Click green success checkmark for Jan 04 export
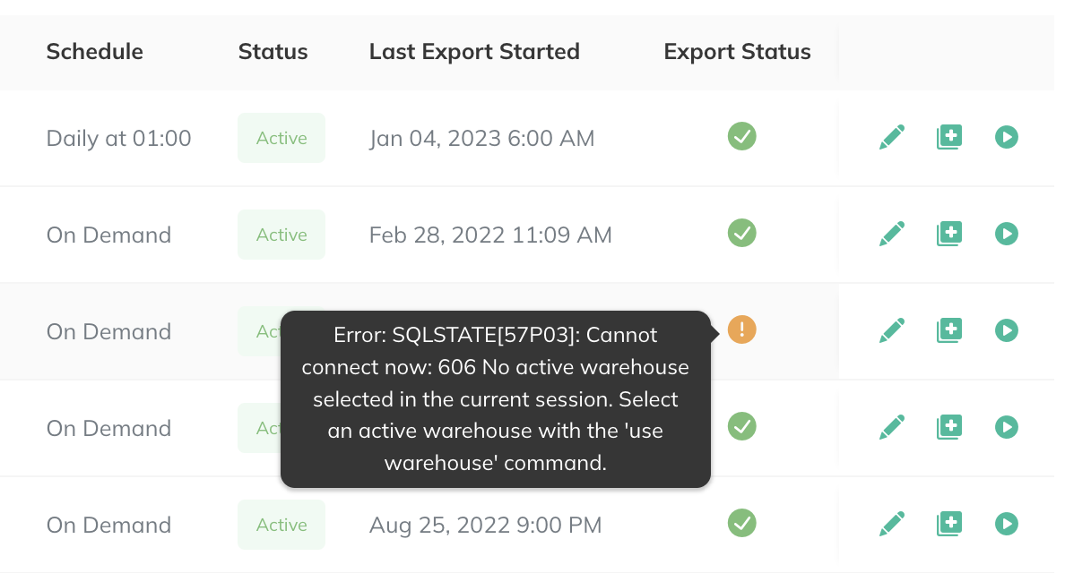The width and height of the screenshot is (1065, 573). coord(741,136)
